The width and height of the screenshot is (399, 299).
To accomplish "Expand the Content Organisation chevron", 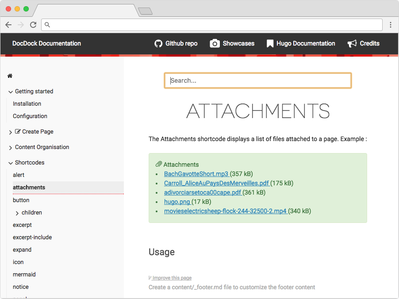I will (x=11, y=148).
